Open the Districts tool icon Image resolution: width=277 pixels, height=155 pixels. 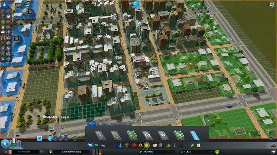(103, 146)
